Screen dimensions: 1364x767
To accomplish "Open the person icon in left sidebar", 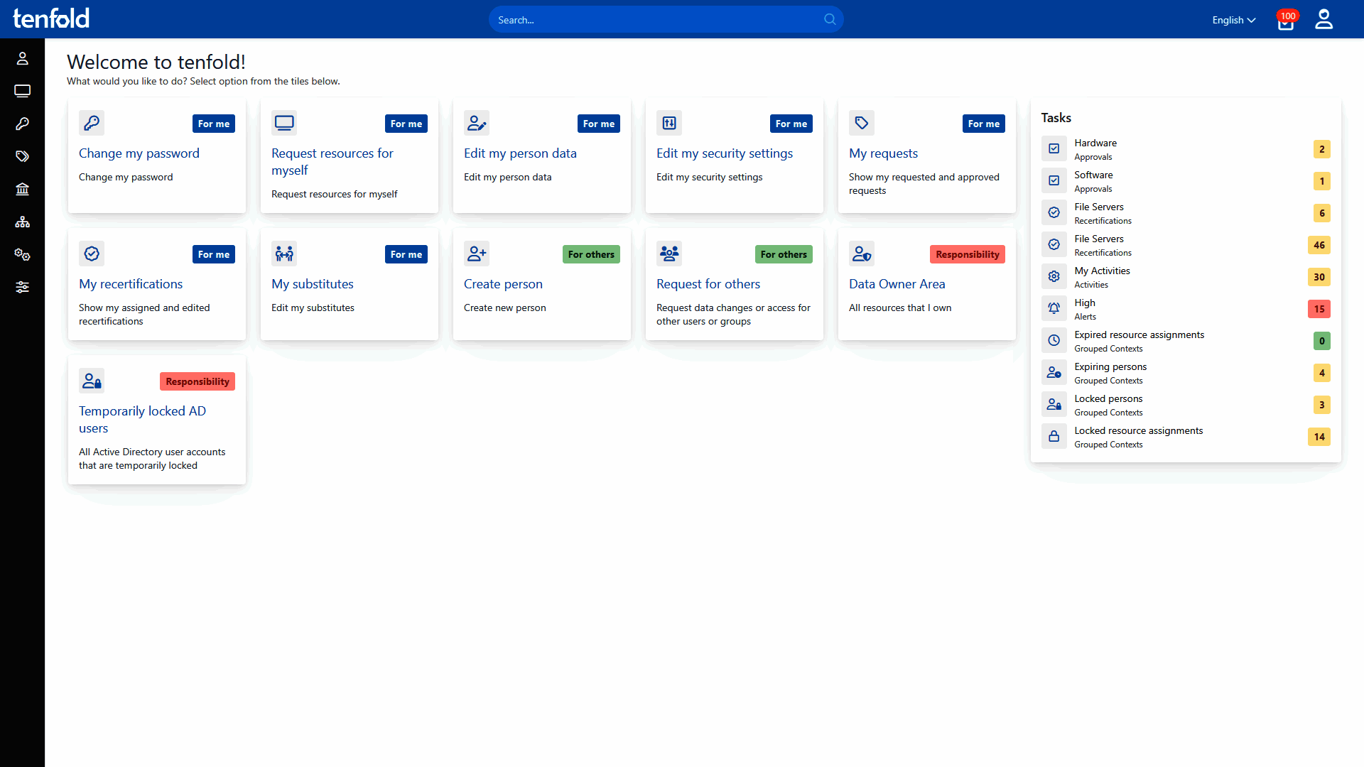I will (x=22, y=58).
